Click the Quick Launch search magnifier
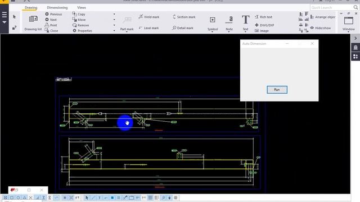 click(x=355, y=7)
